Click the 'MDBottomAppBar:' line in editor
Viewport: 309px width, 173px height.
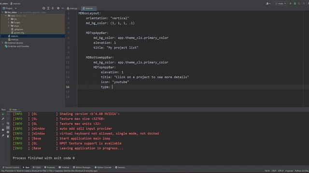[x=100, y=58]
